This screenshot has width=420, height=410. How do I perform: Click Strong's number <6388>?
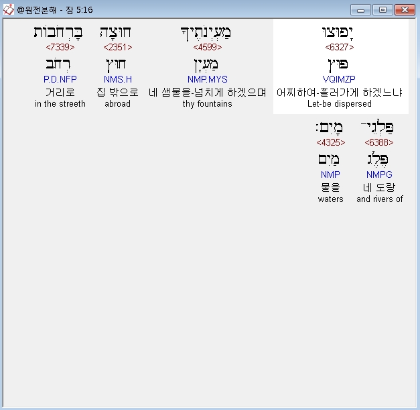coord(379,142)
